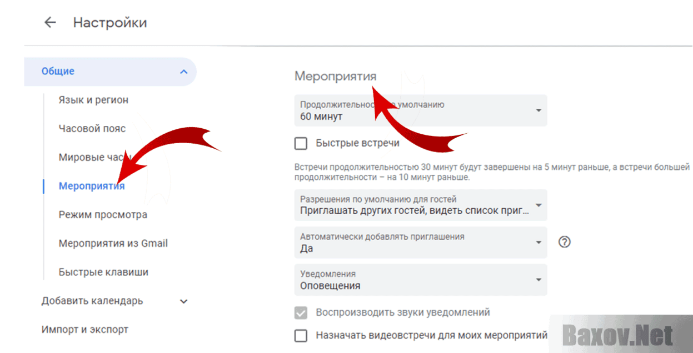Click the Общие section header
693x353 pixels.
point(58,72)
